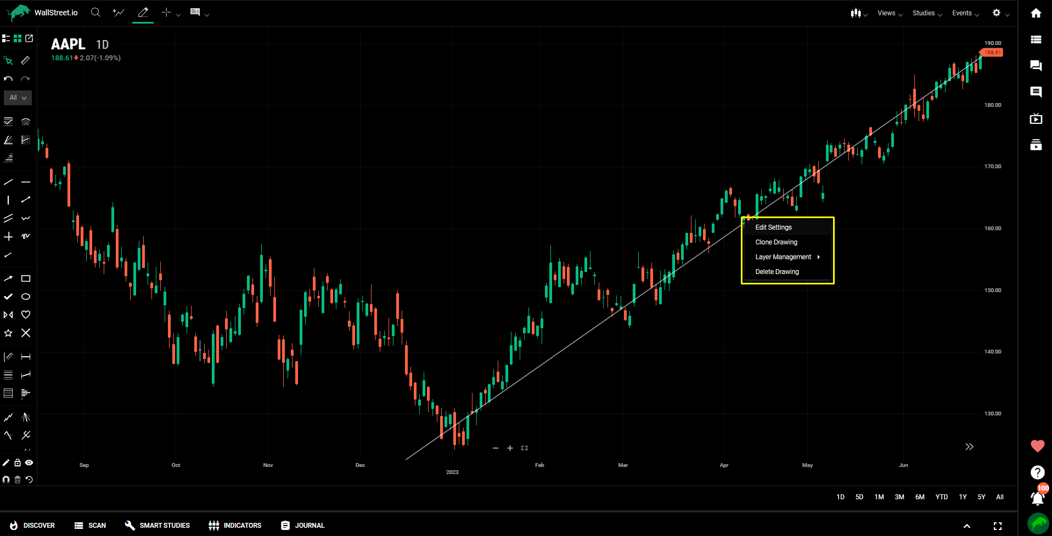Toggle the magnet snap mode icon

click(x=6, y=480)
